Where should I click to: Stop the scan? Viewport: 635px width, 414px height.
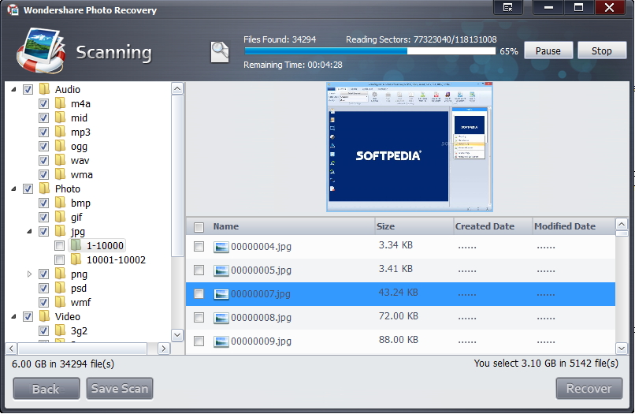click(x=602, y=50)
